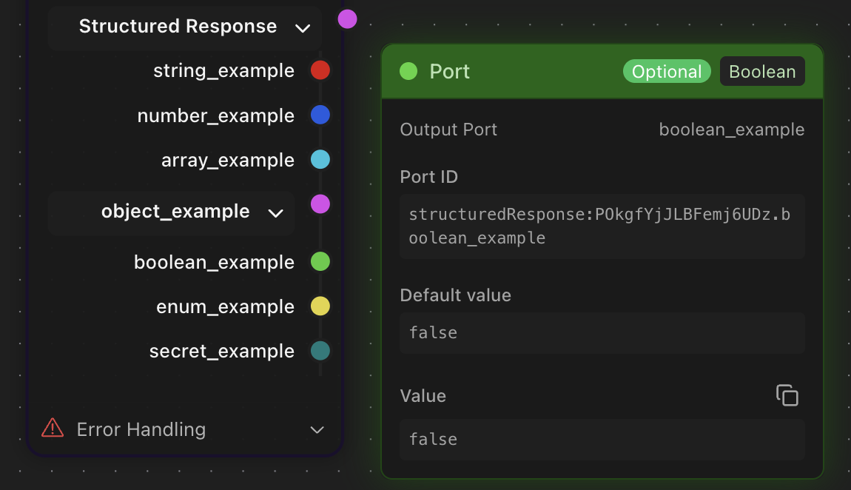Select the cyan array_example port dot
Screen dimensions: 851x490
[320, 160]
